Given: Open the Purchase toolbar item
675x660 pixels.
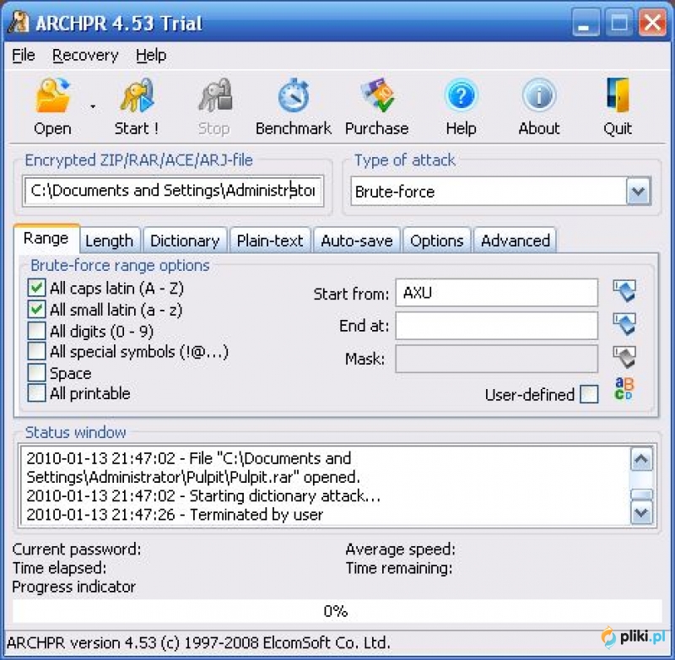Looking at the screenshot, I should (x=376, y=107).
